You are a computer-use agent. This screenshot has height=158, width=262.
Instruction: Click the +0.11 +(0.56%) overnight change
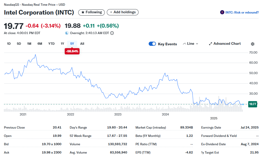pos(101,26)
